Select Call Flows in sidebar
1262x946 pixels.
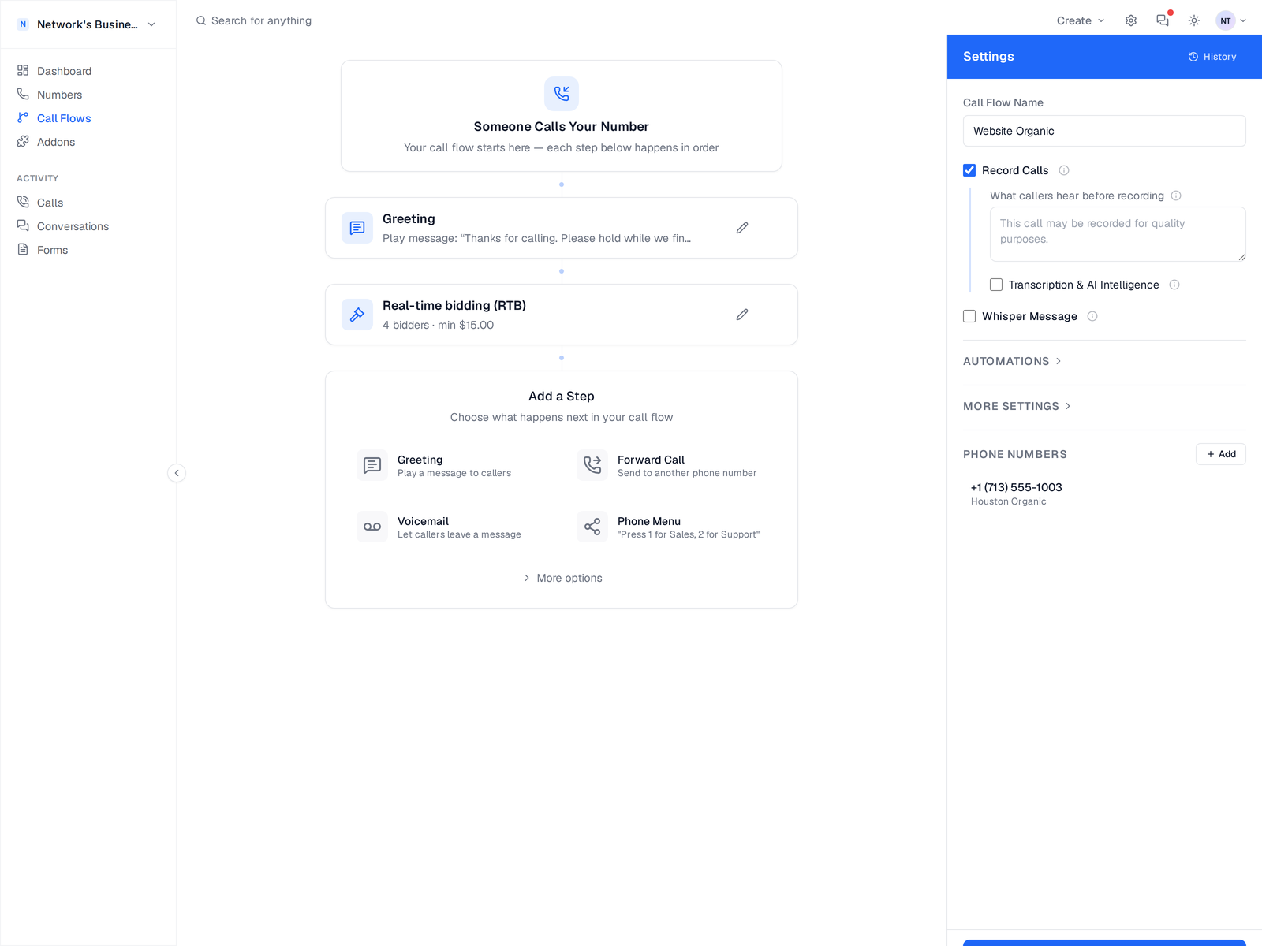tap(64, 118)
